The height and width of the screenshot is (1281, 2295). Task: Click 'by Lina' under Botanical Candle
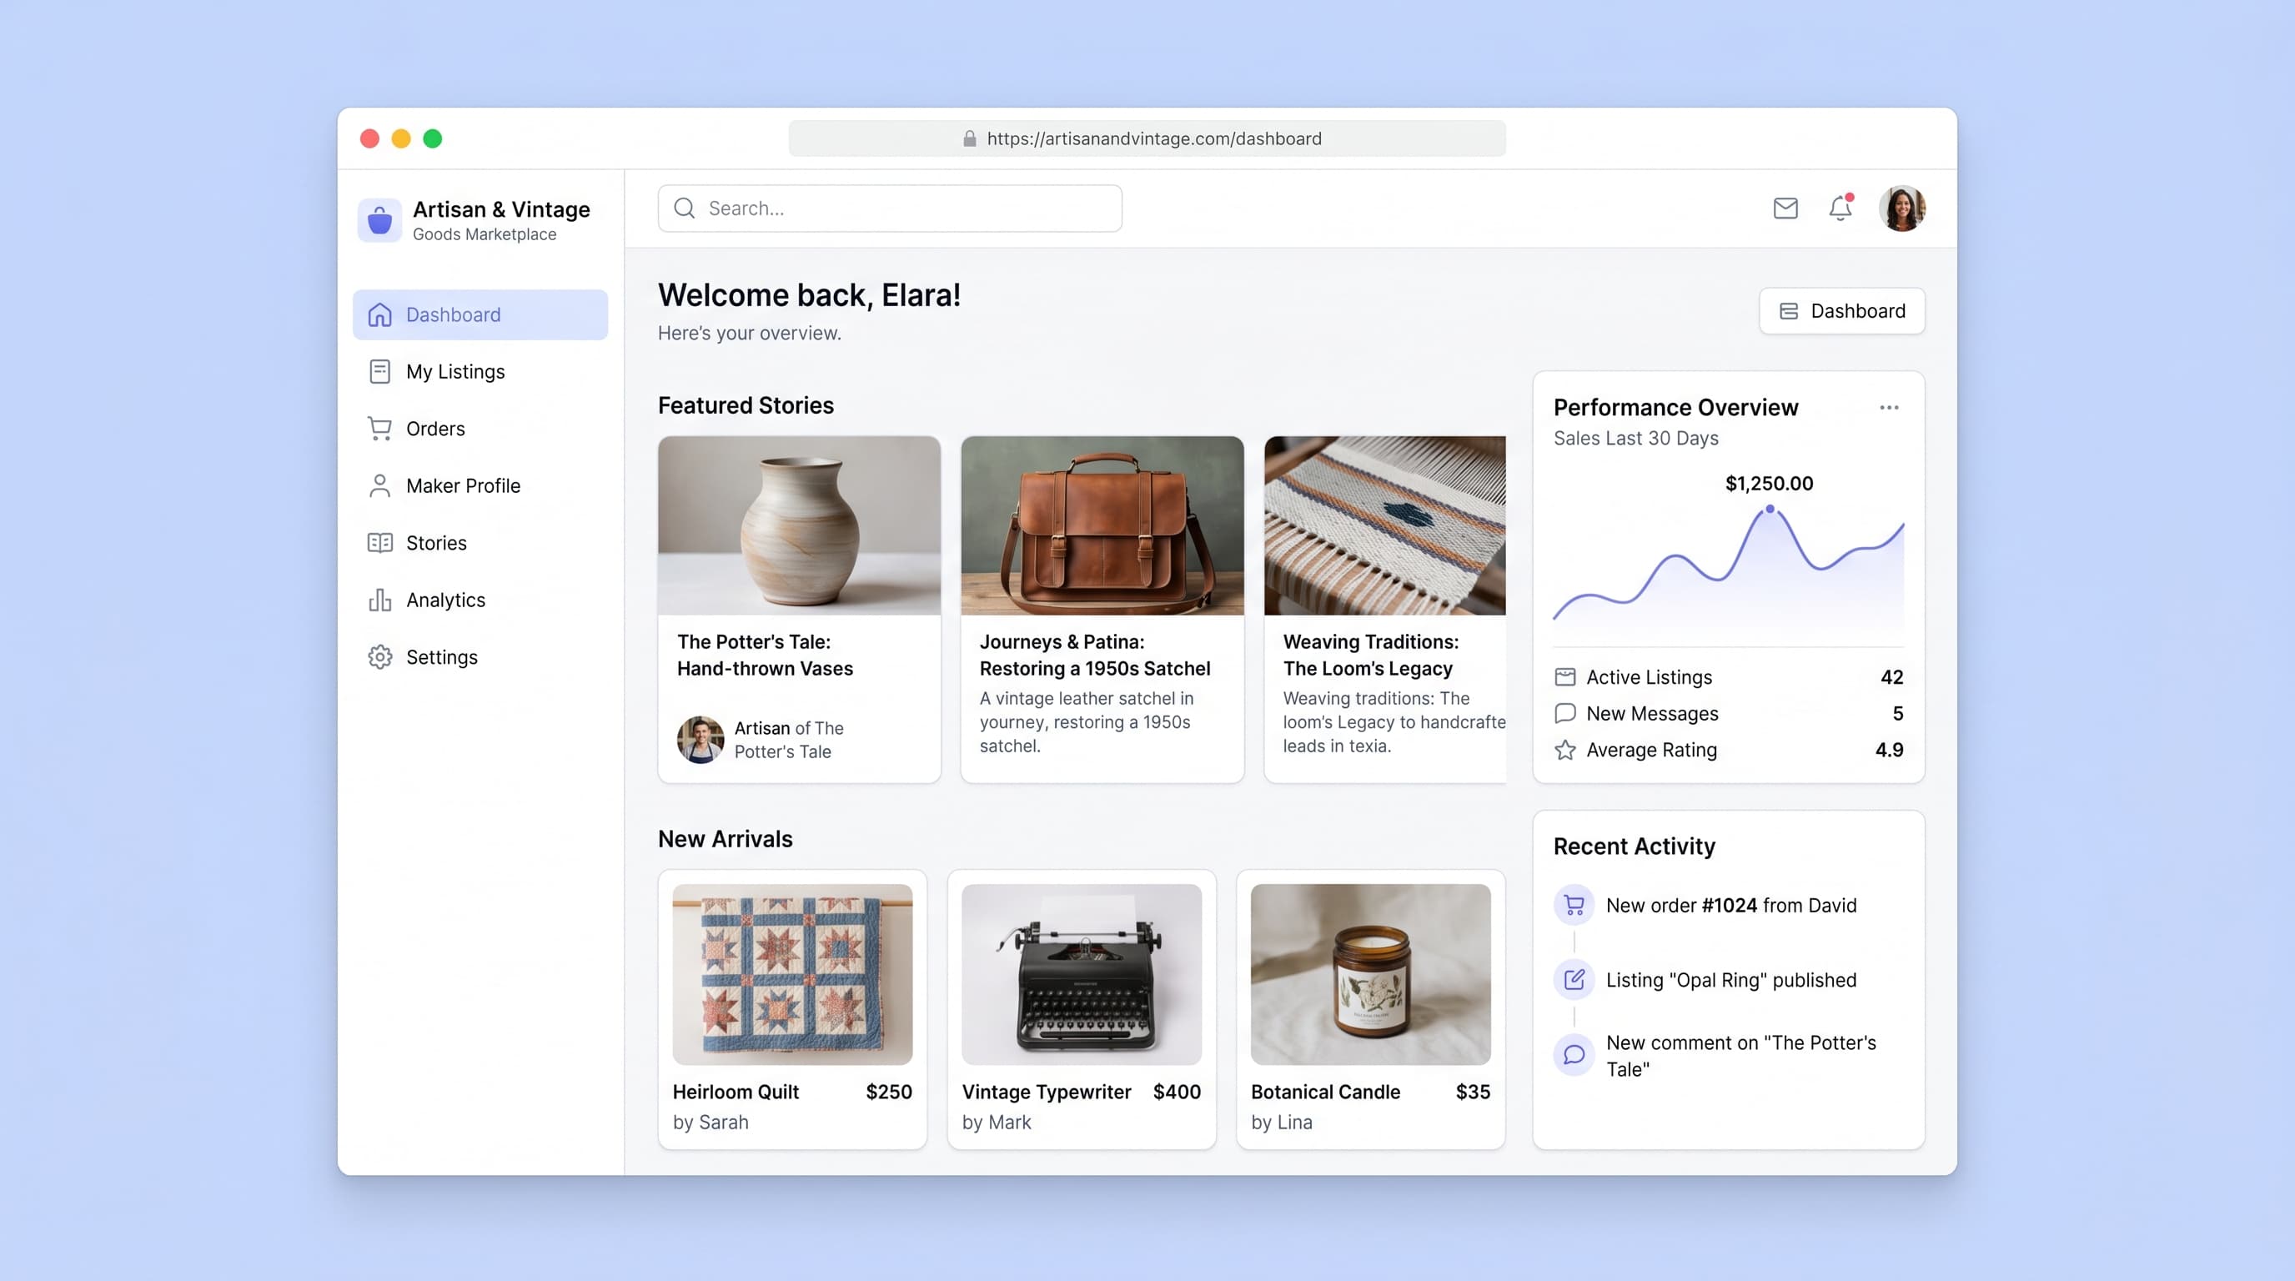click(x=1281, y=1123)
